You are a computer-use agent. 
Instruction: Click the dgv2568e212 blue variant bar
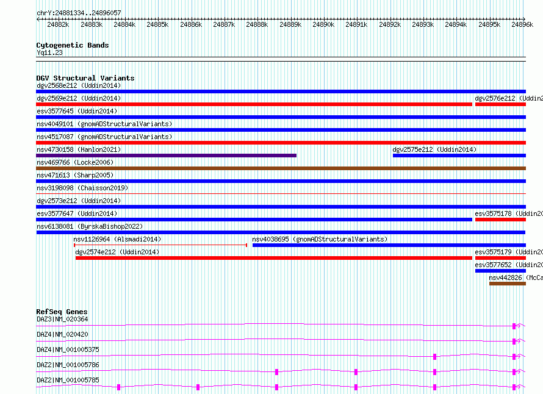tap(281, 91)
